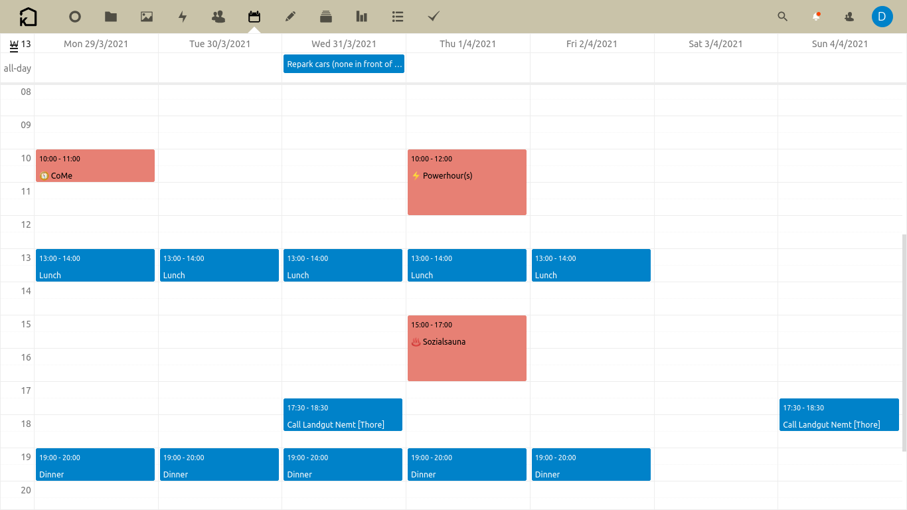
Task: Open the notifications bell
Action: tap(816, 17)
